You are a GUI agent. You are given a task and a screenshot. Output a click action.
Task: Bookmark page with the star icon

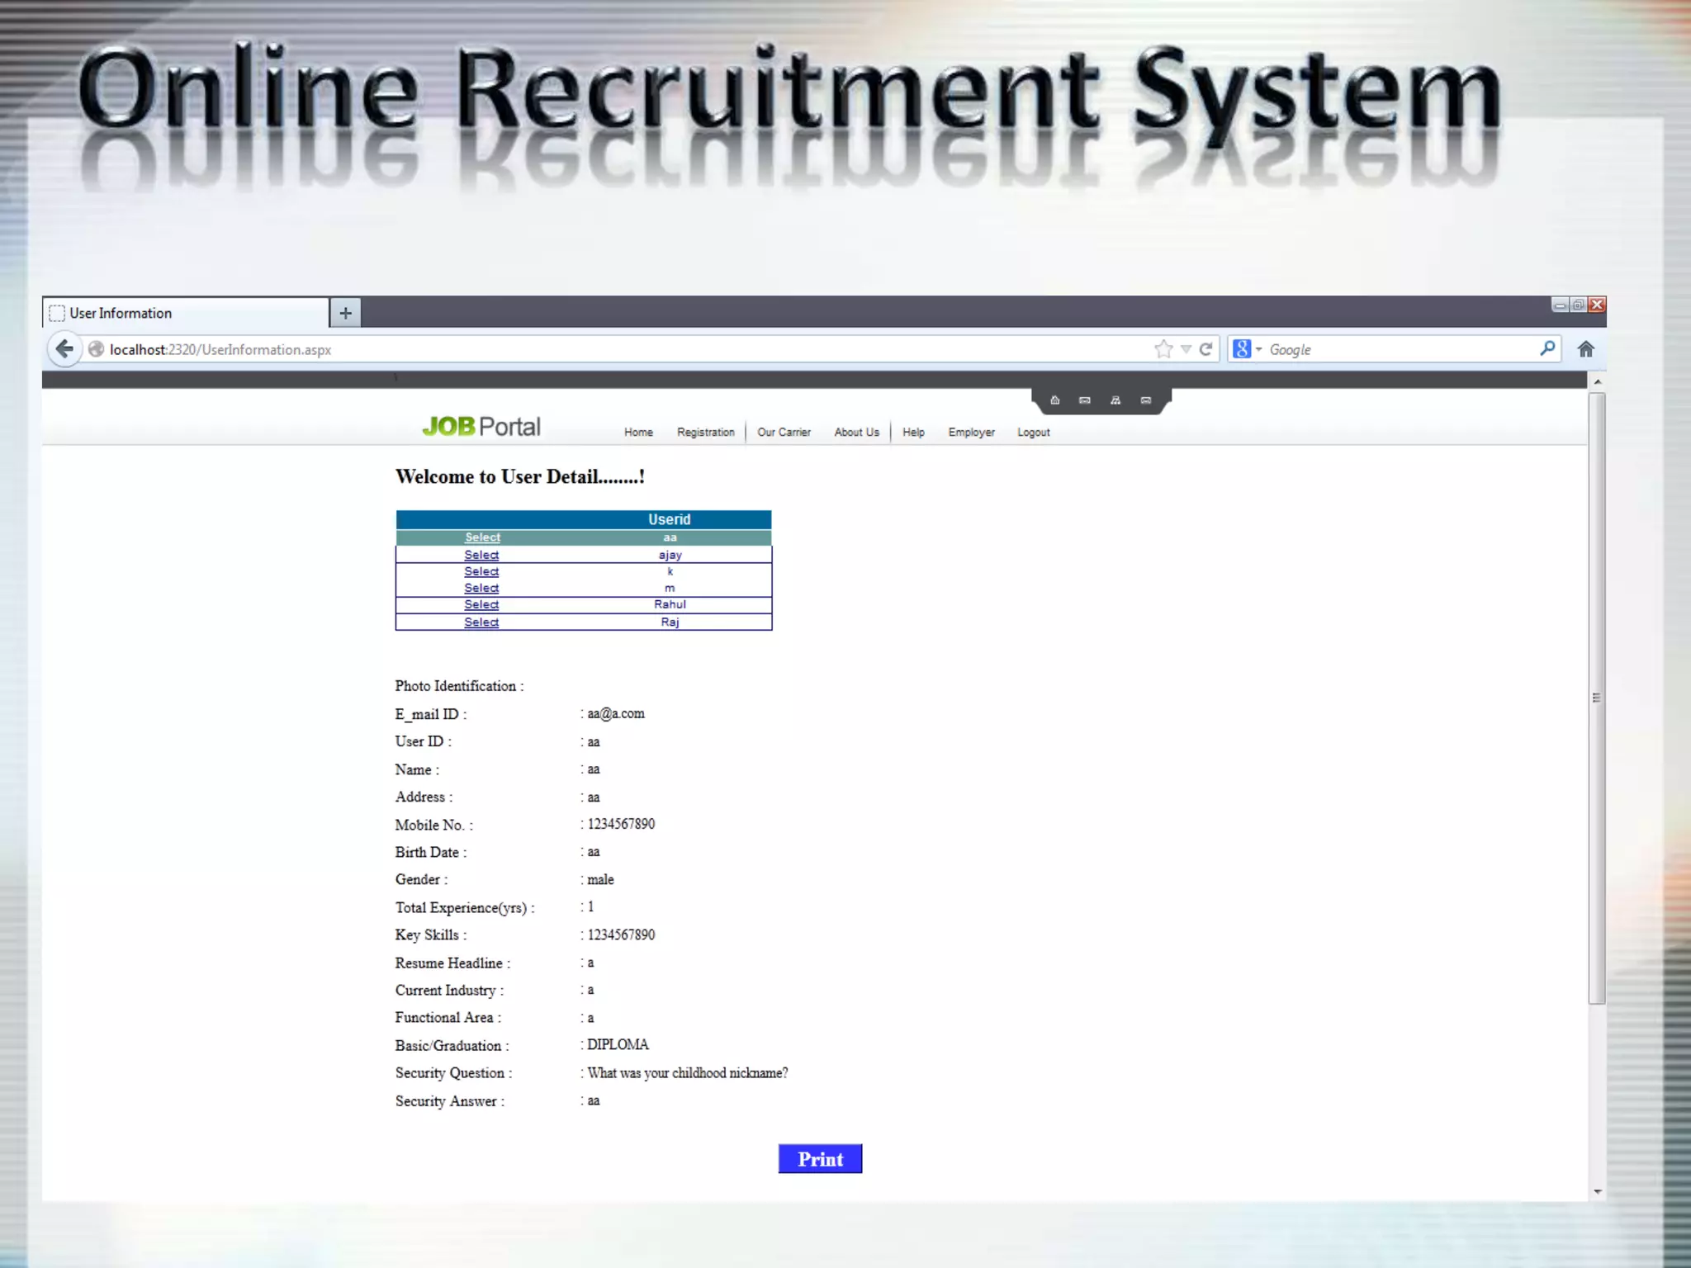coord(1163,349)
